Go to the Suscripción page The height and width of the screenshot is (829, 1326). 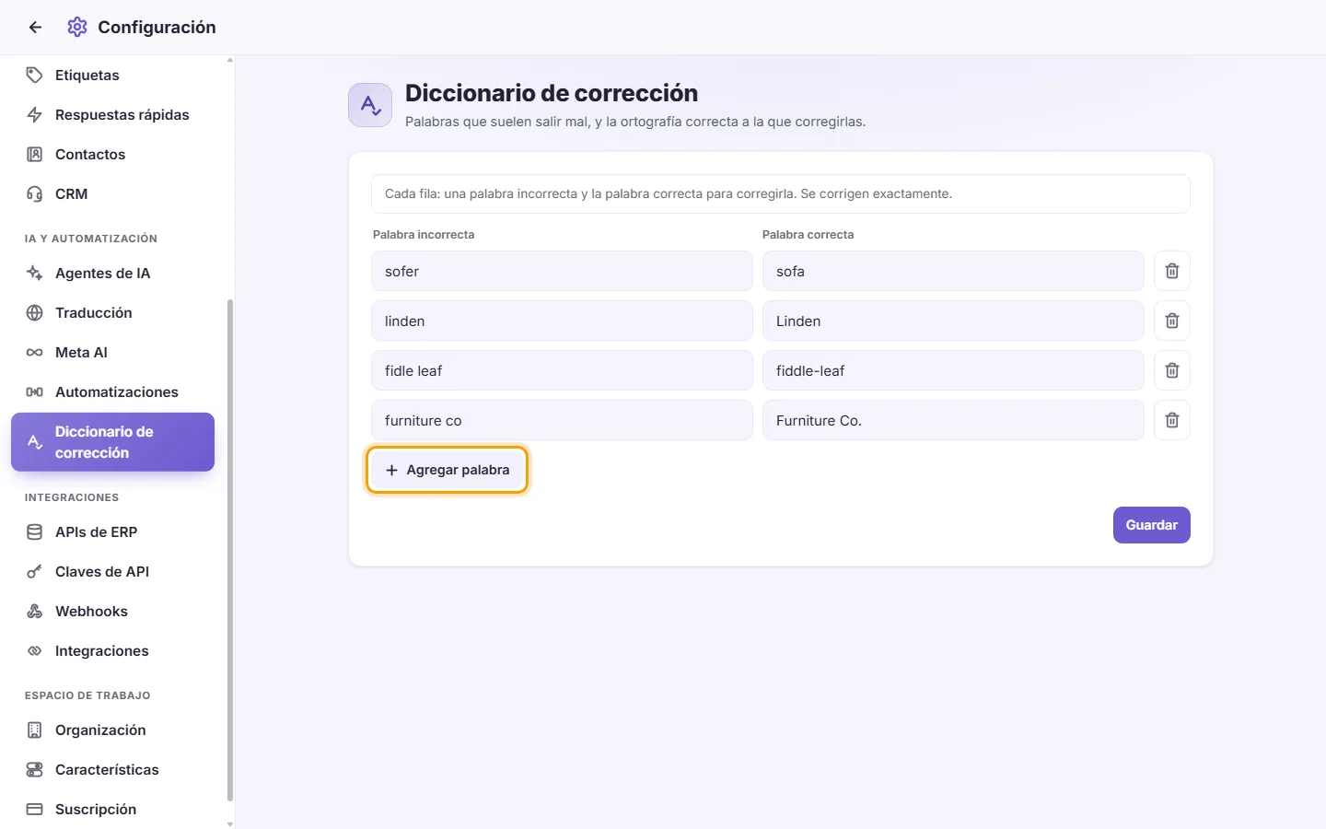[112, 810]
